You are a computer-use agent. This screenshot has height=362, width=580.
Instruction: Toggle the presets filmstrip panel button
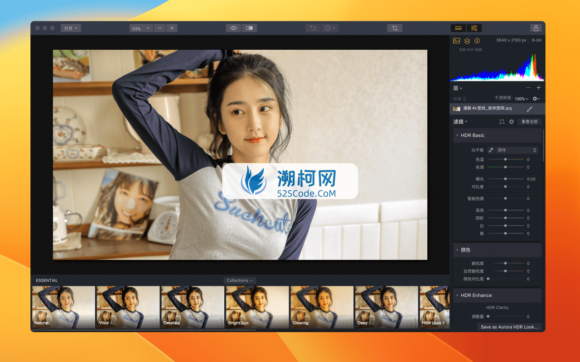(x=459, y=28)
